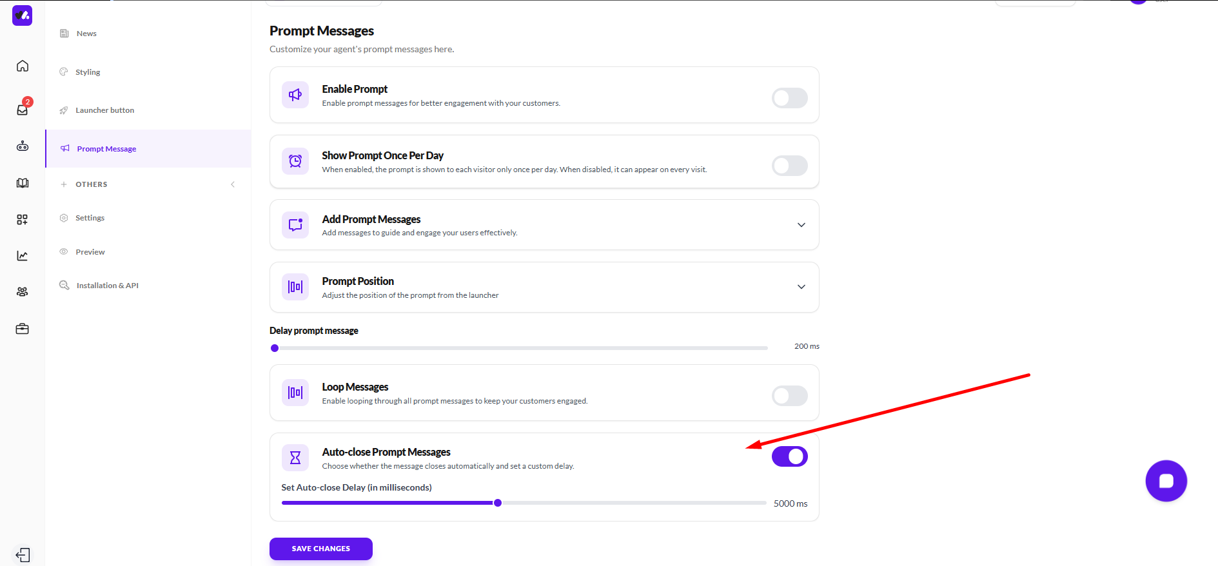
Task: Click the logout icon at bottom left
Action: pyautogui.click(x=23, y=554)
